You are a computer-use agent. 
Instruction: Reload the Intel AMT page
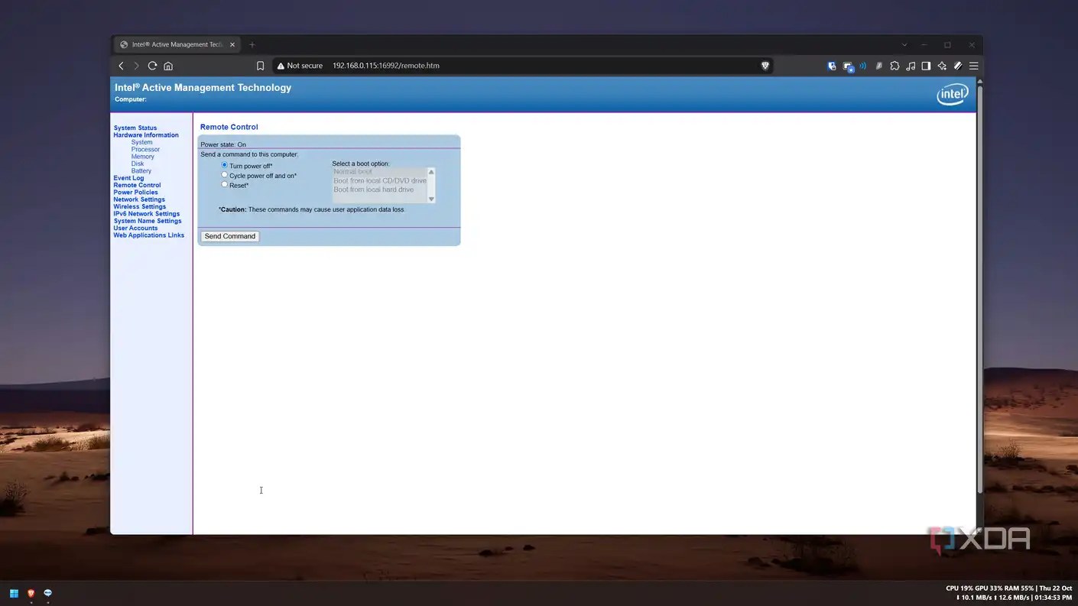pyautogui.click(x=152, y=66)
